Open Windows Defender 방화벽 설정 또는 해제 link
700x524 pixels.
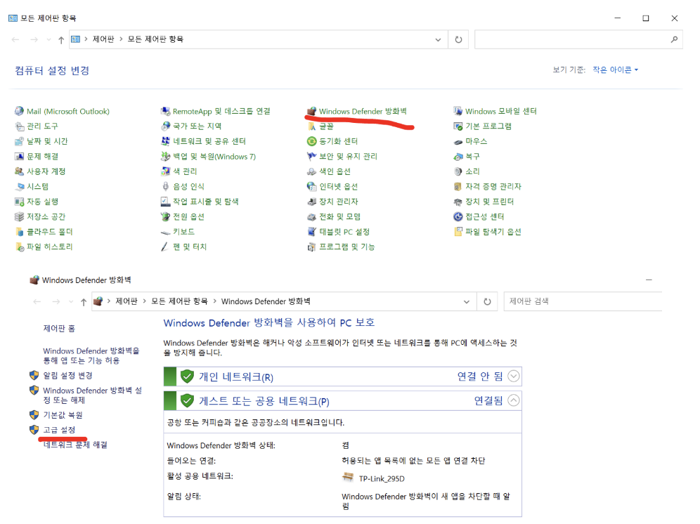click(x=92, y=395)
